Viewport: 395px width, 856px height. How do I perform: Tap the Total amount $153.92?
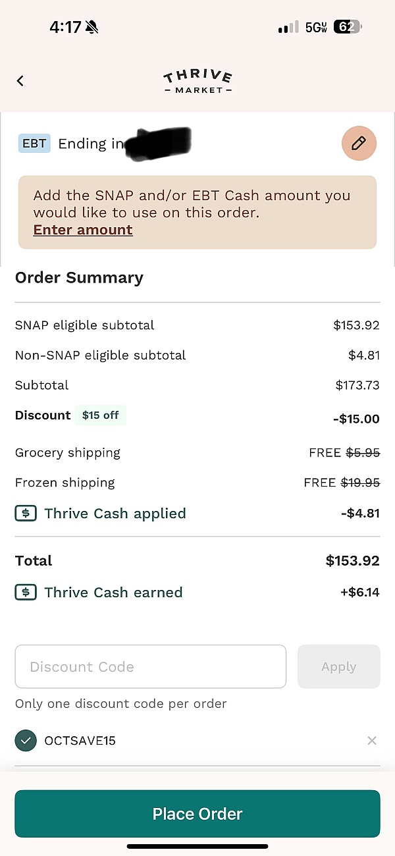(352, 561)
